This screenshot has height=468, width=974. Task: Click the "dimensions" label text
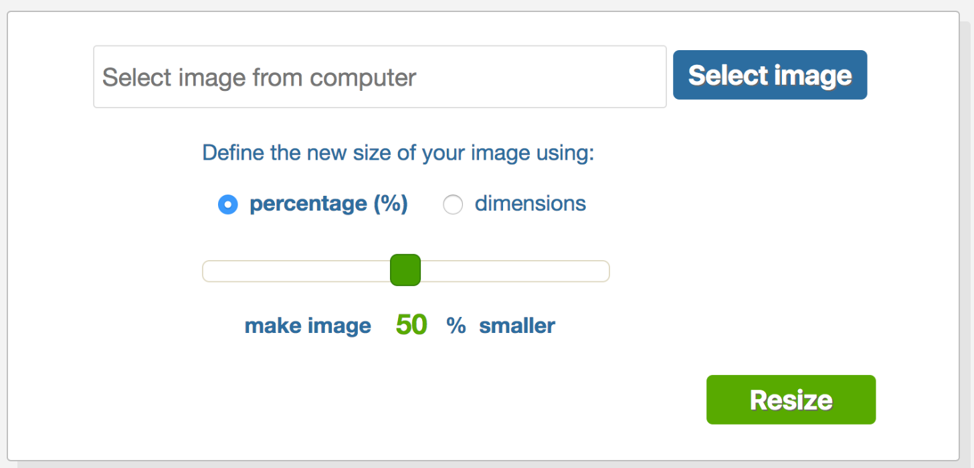(x=530, y=204)
